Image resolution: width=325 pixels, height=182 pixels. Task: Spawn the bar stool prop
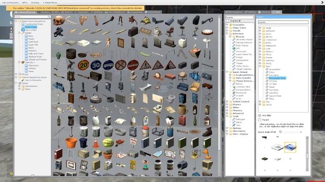(x=182, y=32)
